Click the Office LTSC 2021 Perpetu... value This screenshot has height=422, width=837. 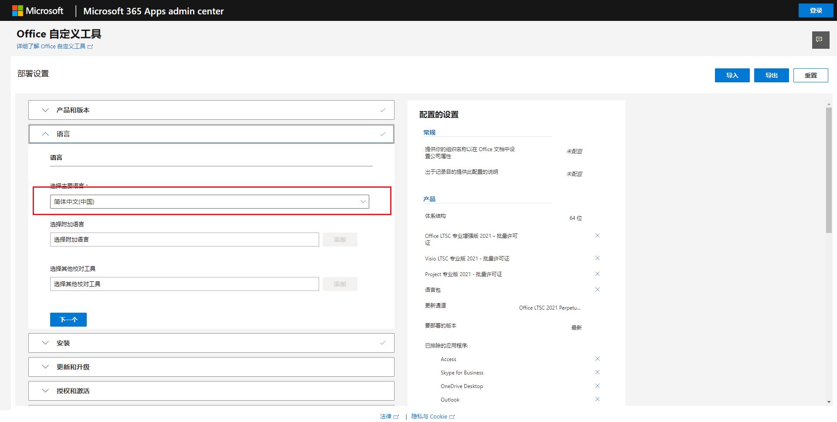(x=550, y=308)
